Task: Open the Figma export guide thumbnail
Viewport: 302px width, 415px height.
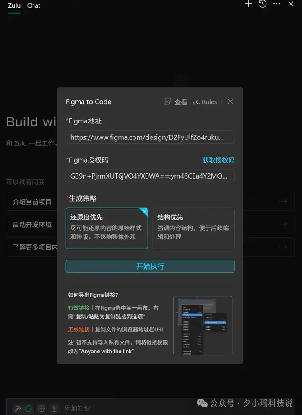Action: click(x=203, y=326)
